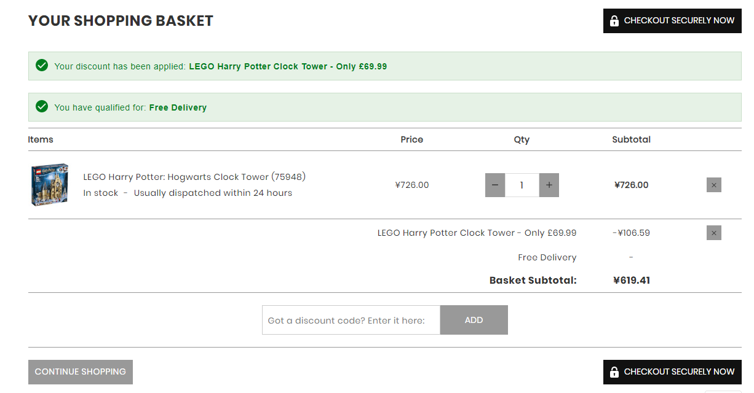754x393 pixels.
Task: Decrease quantity with the minus button
Action: coord(495,185)
